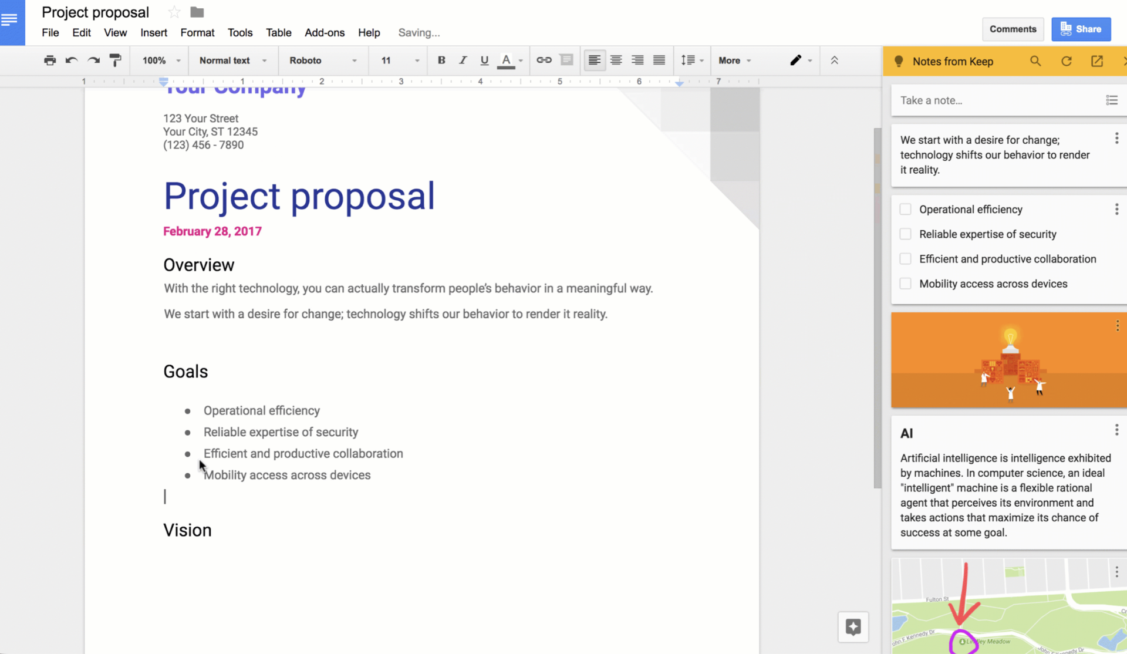The height and width of the screenshot is (654, 1127).
Task: Open options for the AI note
Action: 1116,430
